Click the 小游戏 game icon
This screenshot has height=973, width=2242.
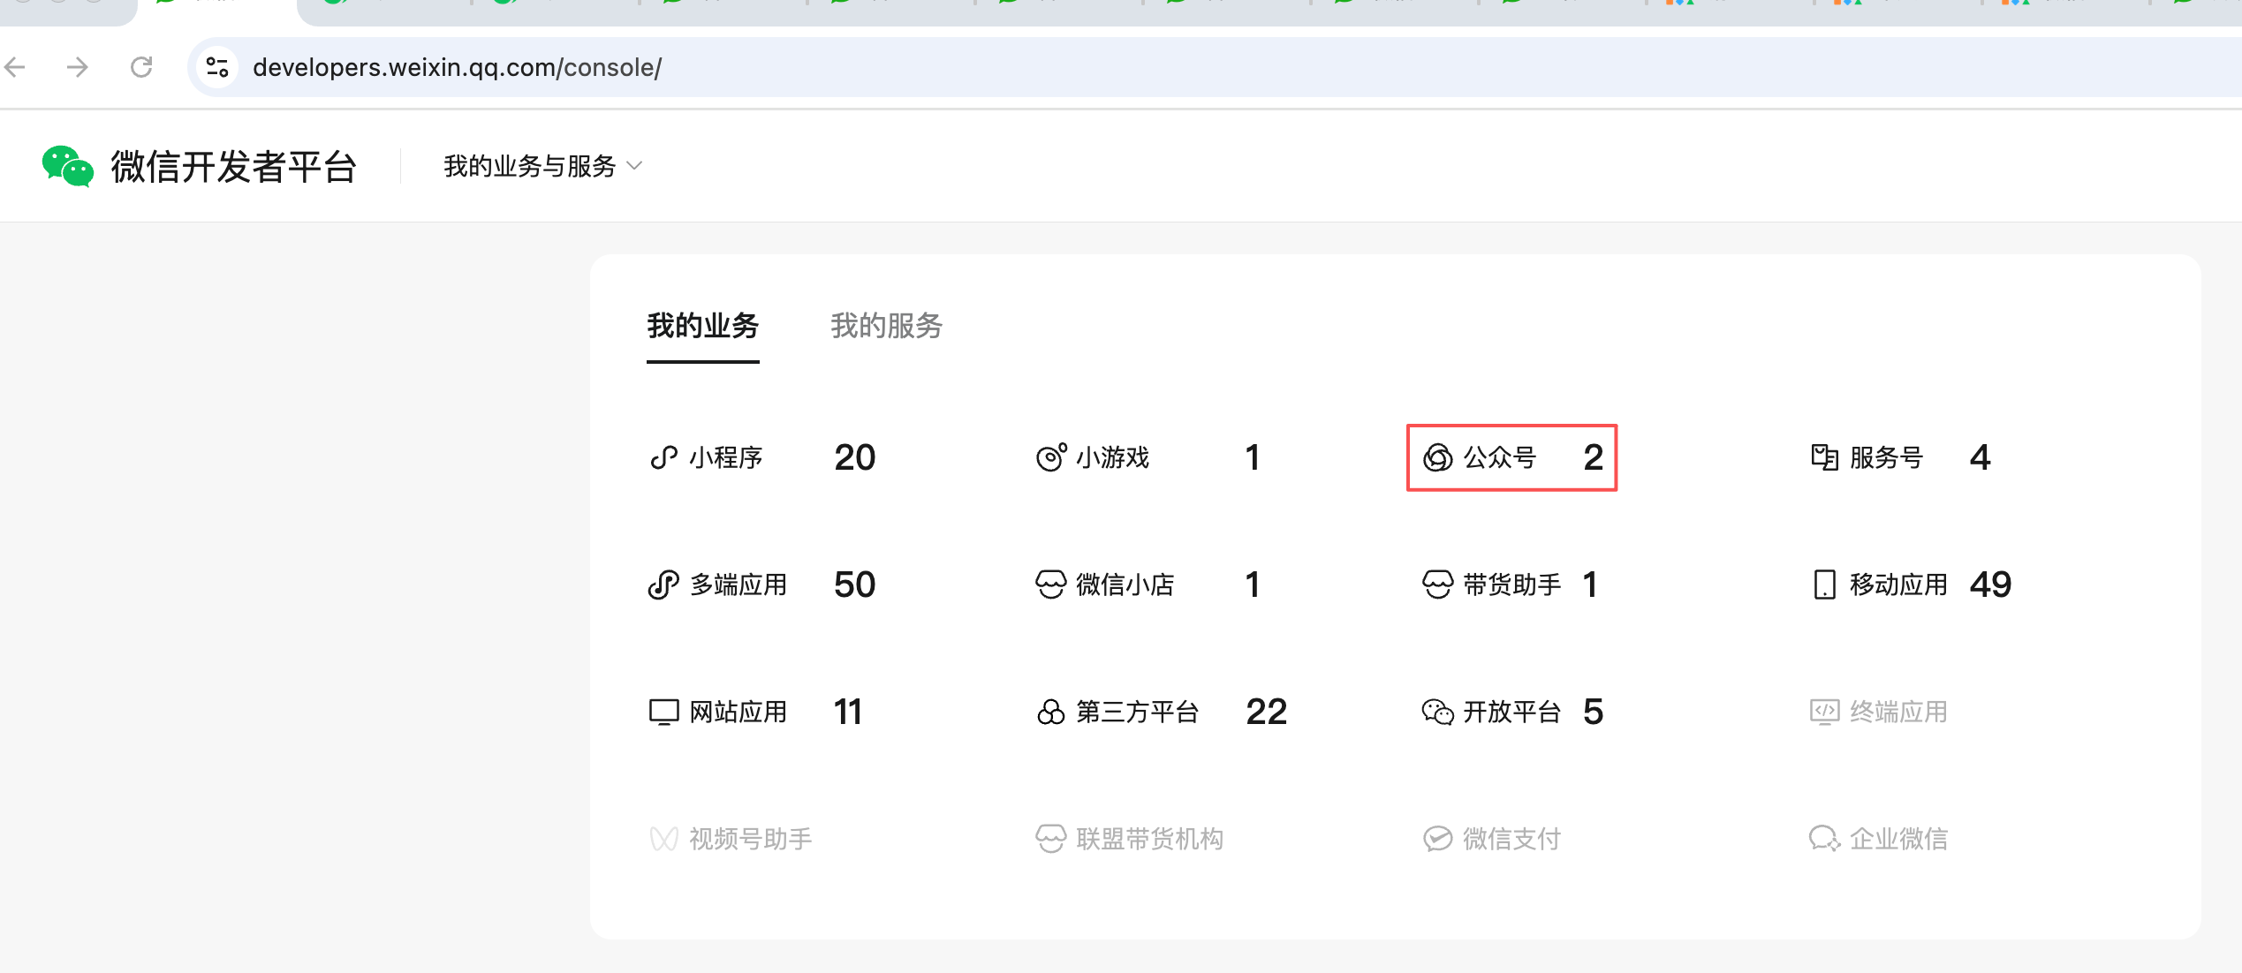(1050, 457)
